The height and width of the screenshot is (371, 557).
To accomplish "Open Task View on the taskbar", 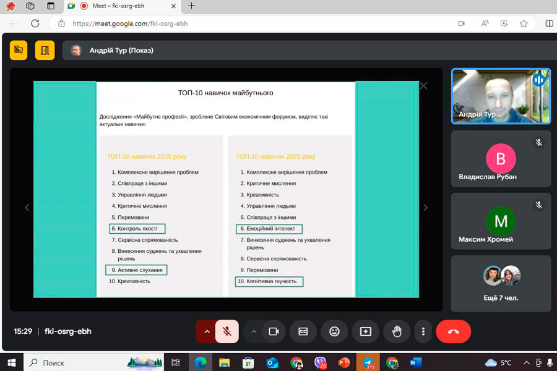I will point(176,362).
